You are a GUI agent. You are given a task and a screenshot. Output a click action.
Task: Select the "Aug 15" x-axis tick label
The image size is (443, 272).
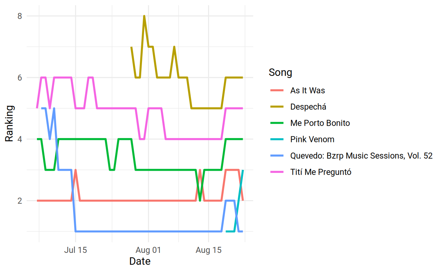209,250
